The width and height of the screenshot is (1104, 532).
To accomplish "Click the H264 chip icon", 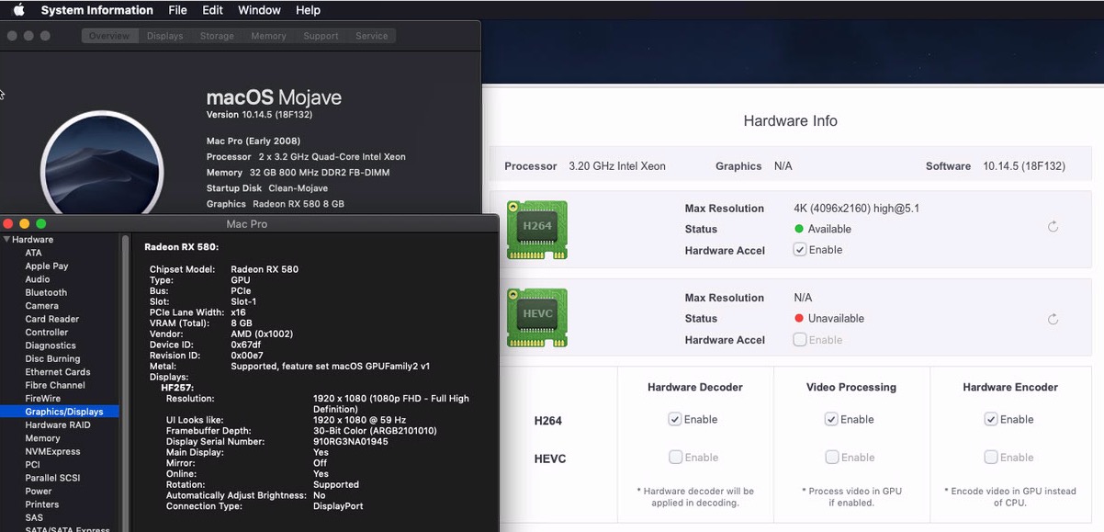I will tap(537, 228).
